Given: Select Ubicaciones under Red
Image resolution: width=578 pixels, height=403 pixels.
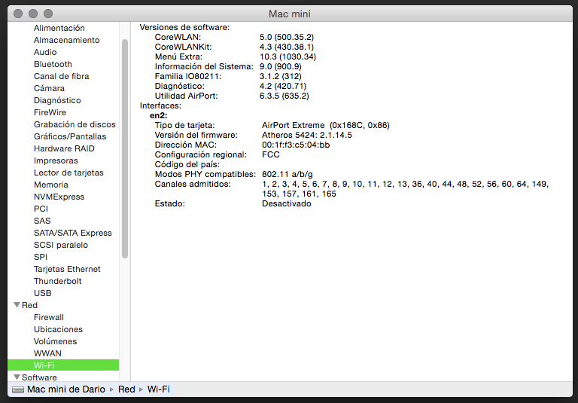Looking at the screenshot, I should click(58, 329).
